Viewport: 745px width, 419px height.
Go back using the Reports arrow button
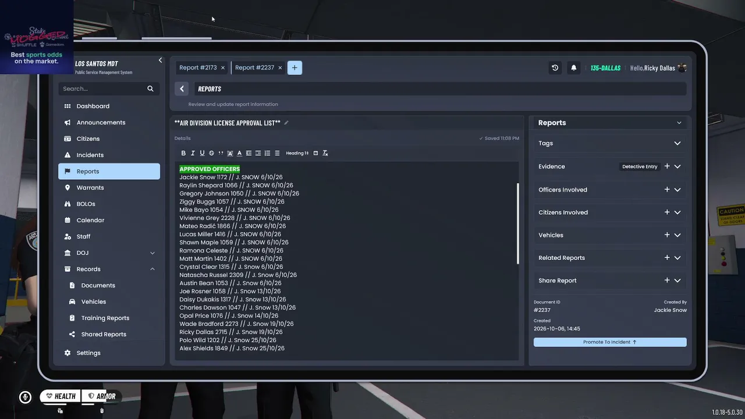point(182,88)
